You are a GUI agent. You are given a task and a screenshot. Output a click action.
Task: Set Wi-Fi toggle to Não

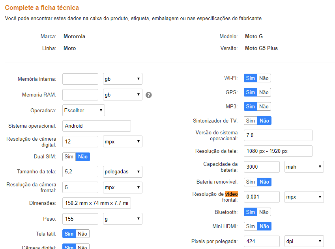coord(264,78)
